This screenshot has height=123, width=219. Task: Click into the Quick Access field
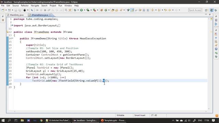(x=195, y=10)
